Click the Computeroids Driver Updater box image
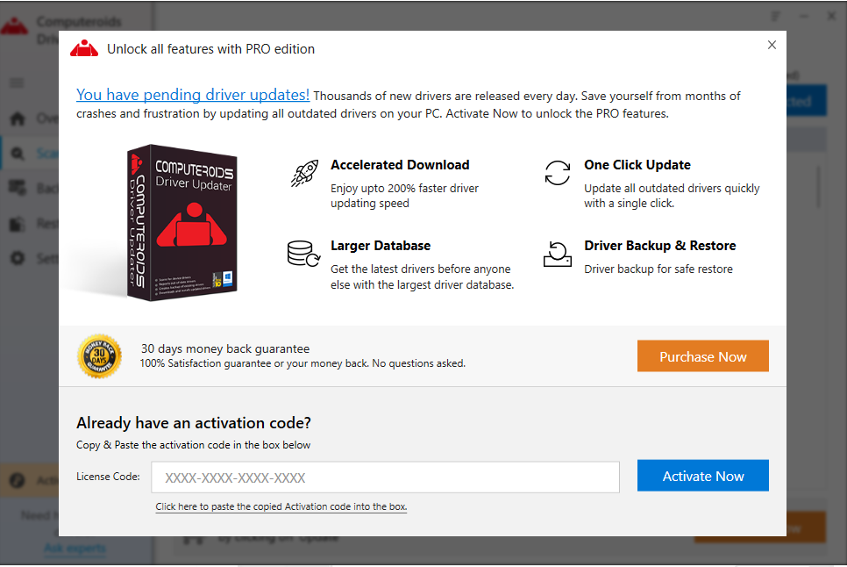The width and height of the screenshot is (847, 567). [182, 222]
